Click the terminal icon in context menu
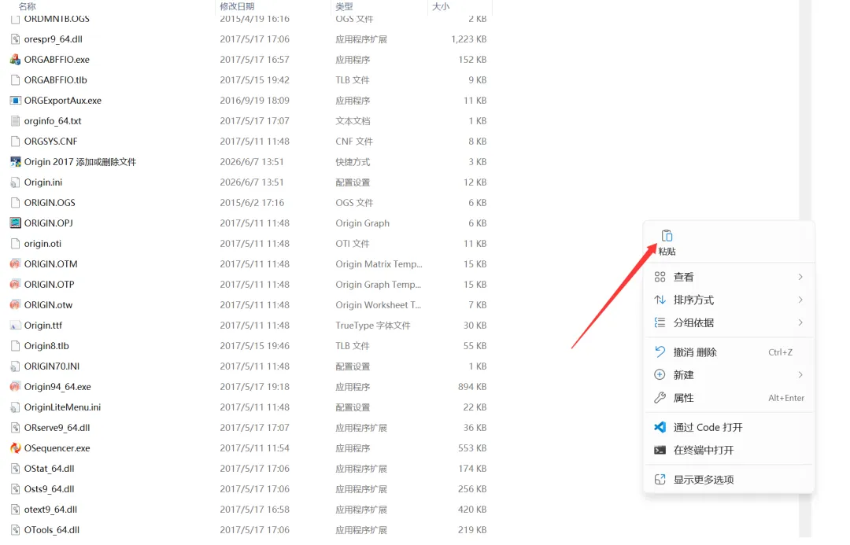 (x=660, y=450)
